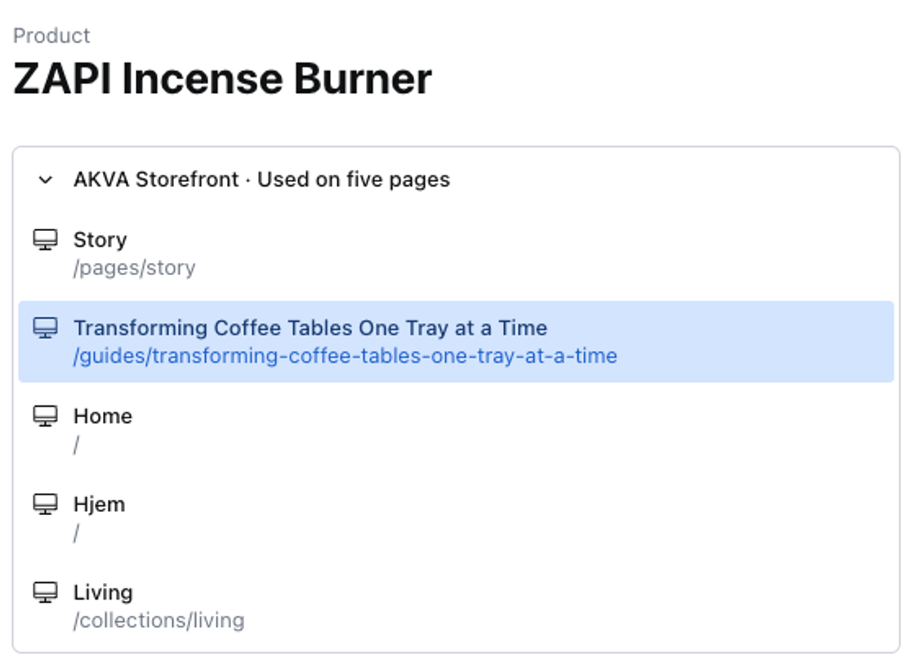Screen dimensions: 915x663
Task: Follow the /pages/story path
Action: [134, 268]
